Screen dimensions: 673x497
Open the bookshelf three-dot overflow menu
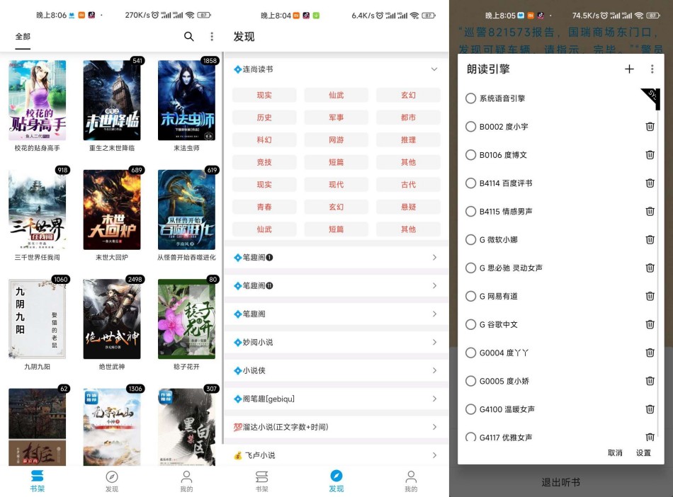click(211, 37)
